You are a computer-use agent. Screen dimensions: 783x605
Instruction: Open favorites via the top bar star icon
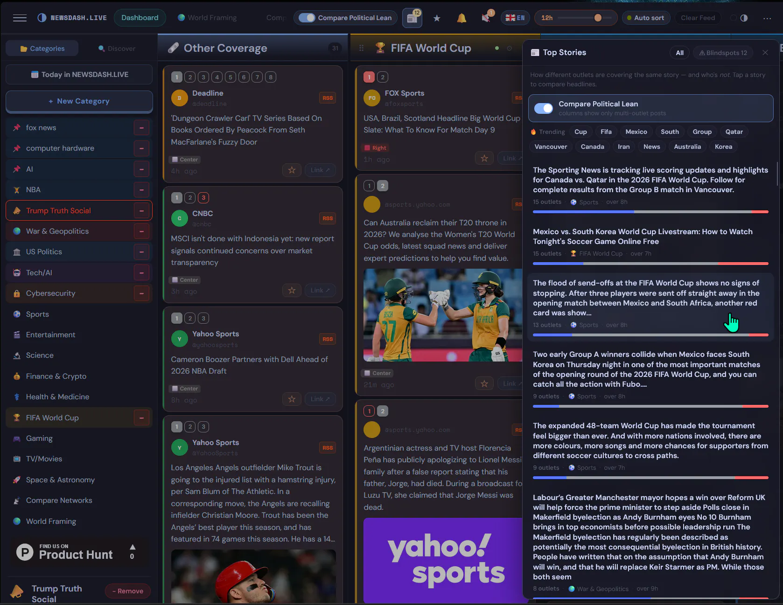pyautogui.click(x=437, y=18)
